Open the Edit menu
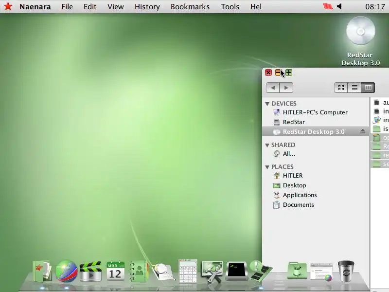Viewport: 389px width, 292px height. tap(90, 7)
